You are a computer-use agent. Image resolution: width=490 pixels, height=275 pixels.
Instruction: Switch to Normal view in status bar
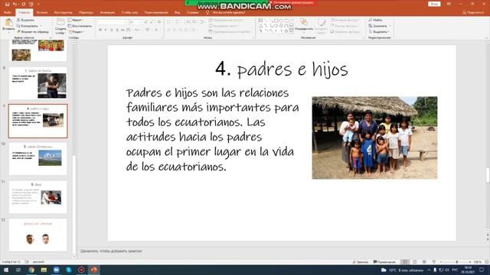[405, 262]
